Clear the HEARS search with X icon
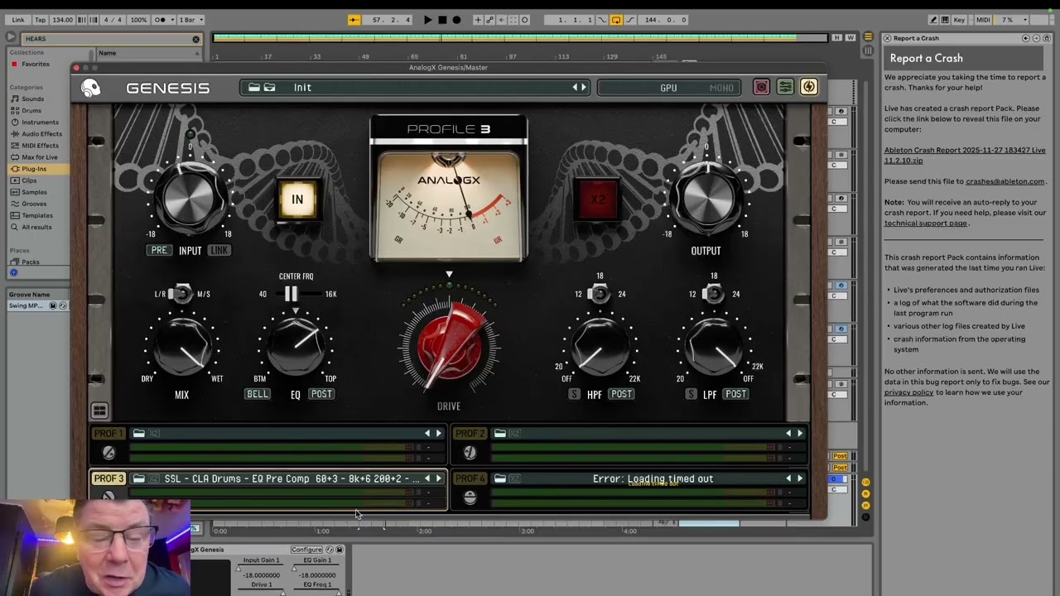This screenshot has height=596, width=1060. (x=196, y=39)
